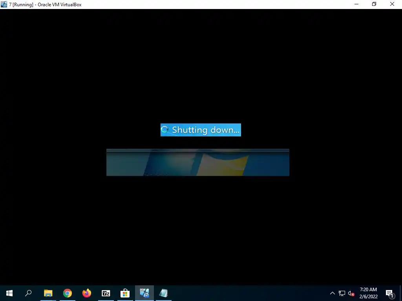Select the VirtualBox VM taskbar button
Screen dimensions: 402x301
coord(144,293)
